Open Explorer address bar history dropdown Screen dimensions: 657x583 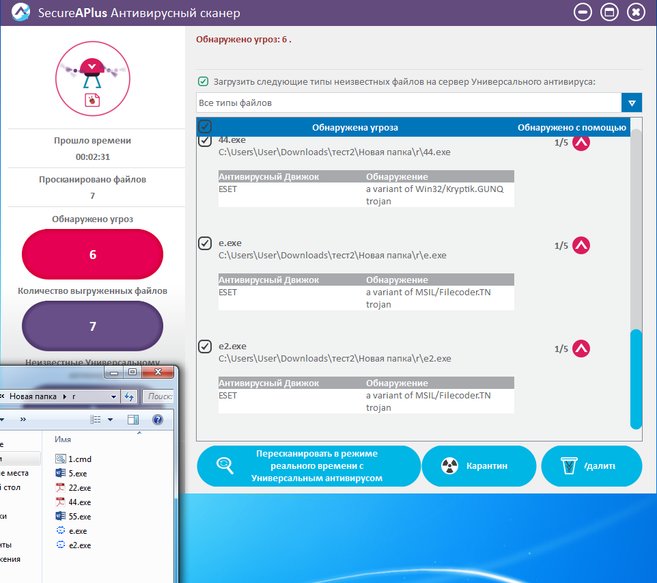pos(113,396)
